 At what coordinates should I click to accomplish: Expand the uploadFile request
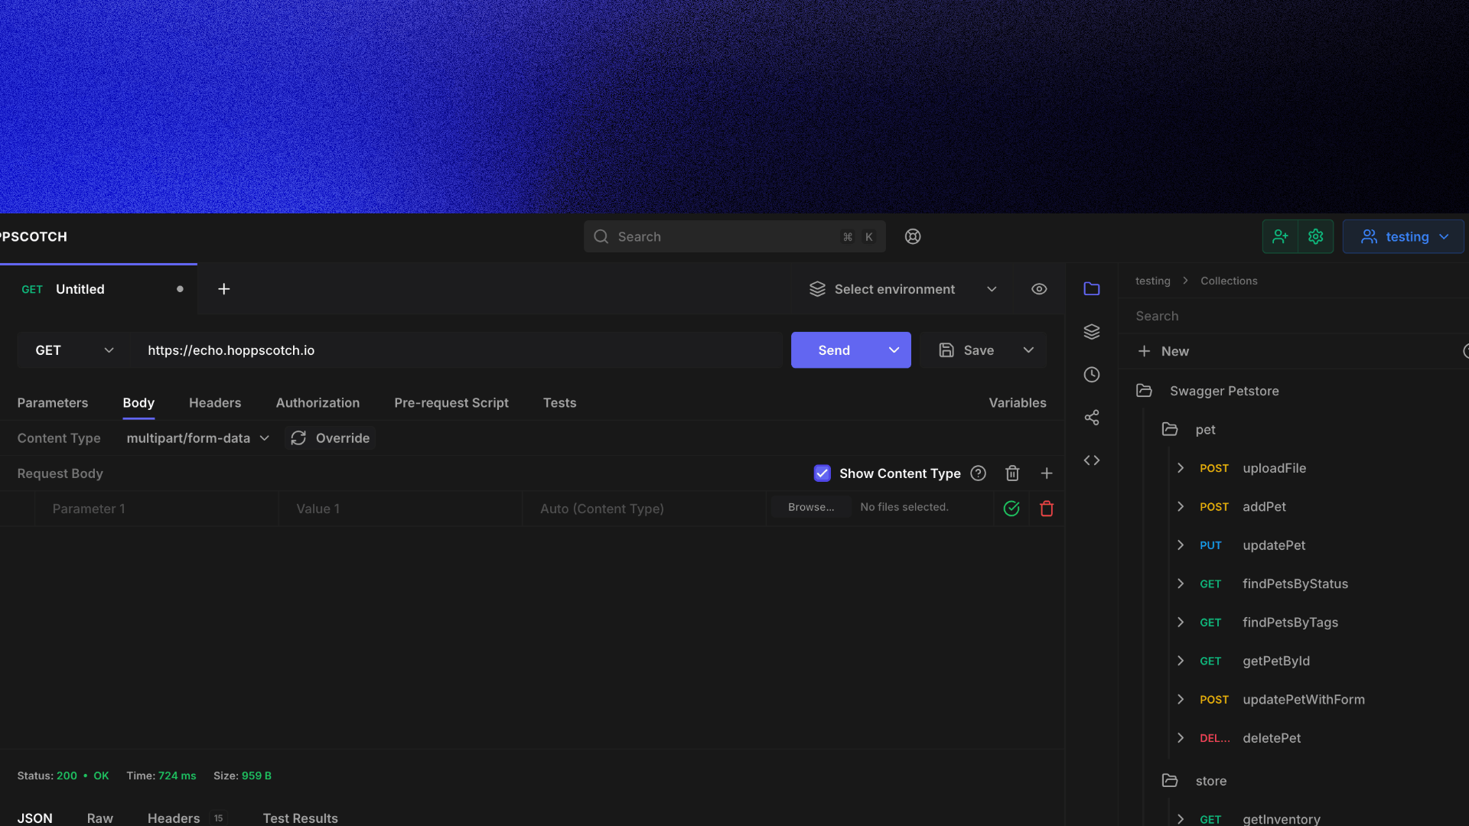coord(1181,467)
